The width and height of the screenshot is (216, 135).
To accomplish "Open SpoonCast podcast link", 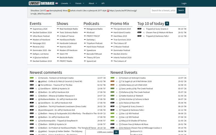I will coord(91,61).
